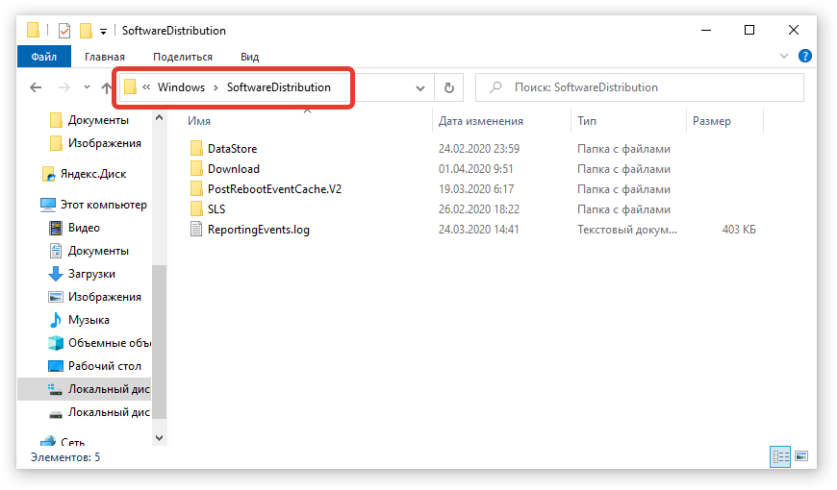This screenshot has height=490, width=837.
Task: Open the DataStore folder
Action: point(232,149)
